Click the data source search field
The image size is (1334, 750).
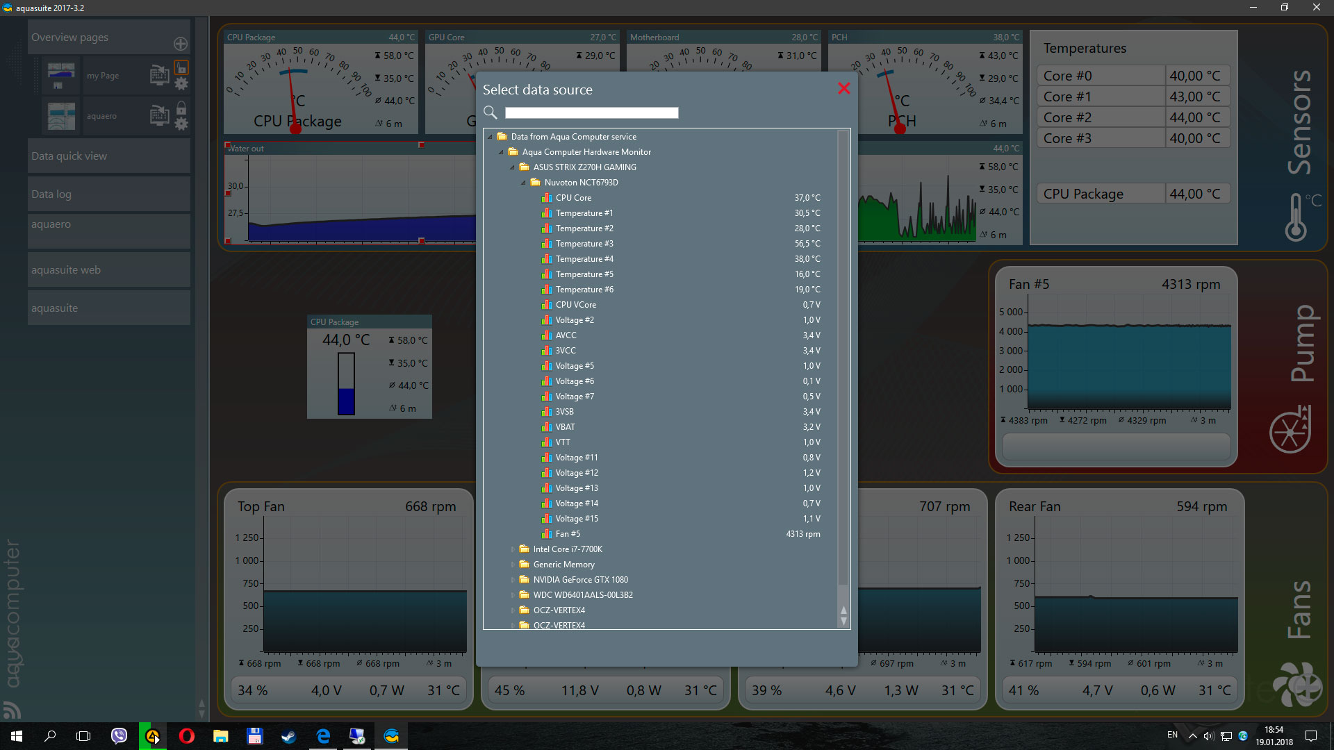tap(591, 112)
